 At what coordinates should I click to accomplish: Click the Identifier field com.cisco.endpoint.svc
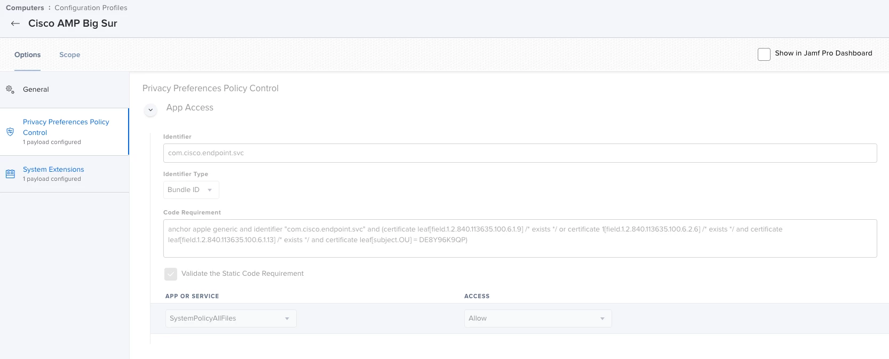520,153
